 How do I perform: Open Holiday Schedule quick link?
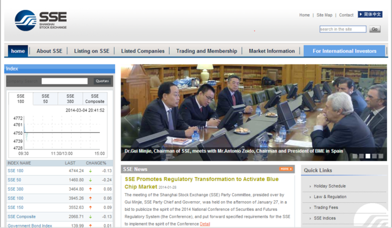(x=330, y=186)
